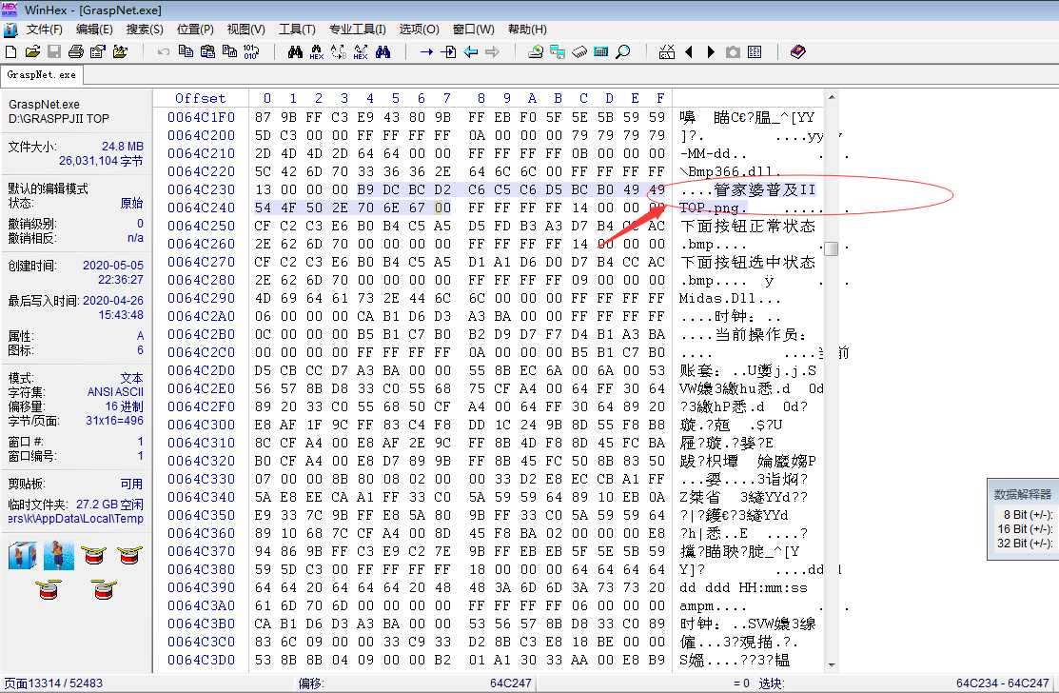Open the 文件(F) menu

pos(45,30)
